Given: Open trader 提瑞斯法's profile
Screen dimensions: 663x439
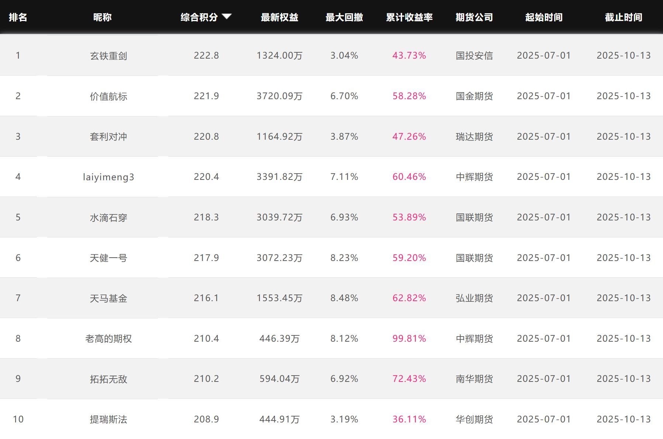Looking at the screenshot, I should coord(108,419).
